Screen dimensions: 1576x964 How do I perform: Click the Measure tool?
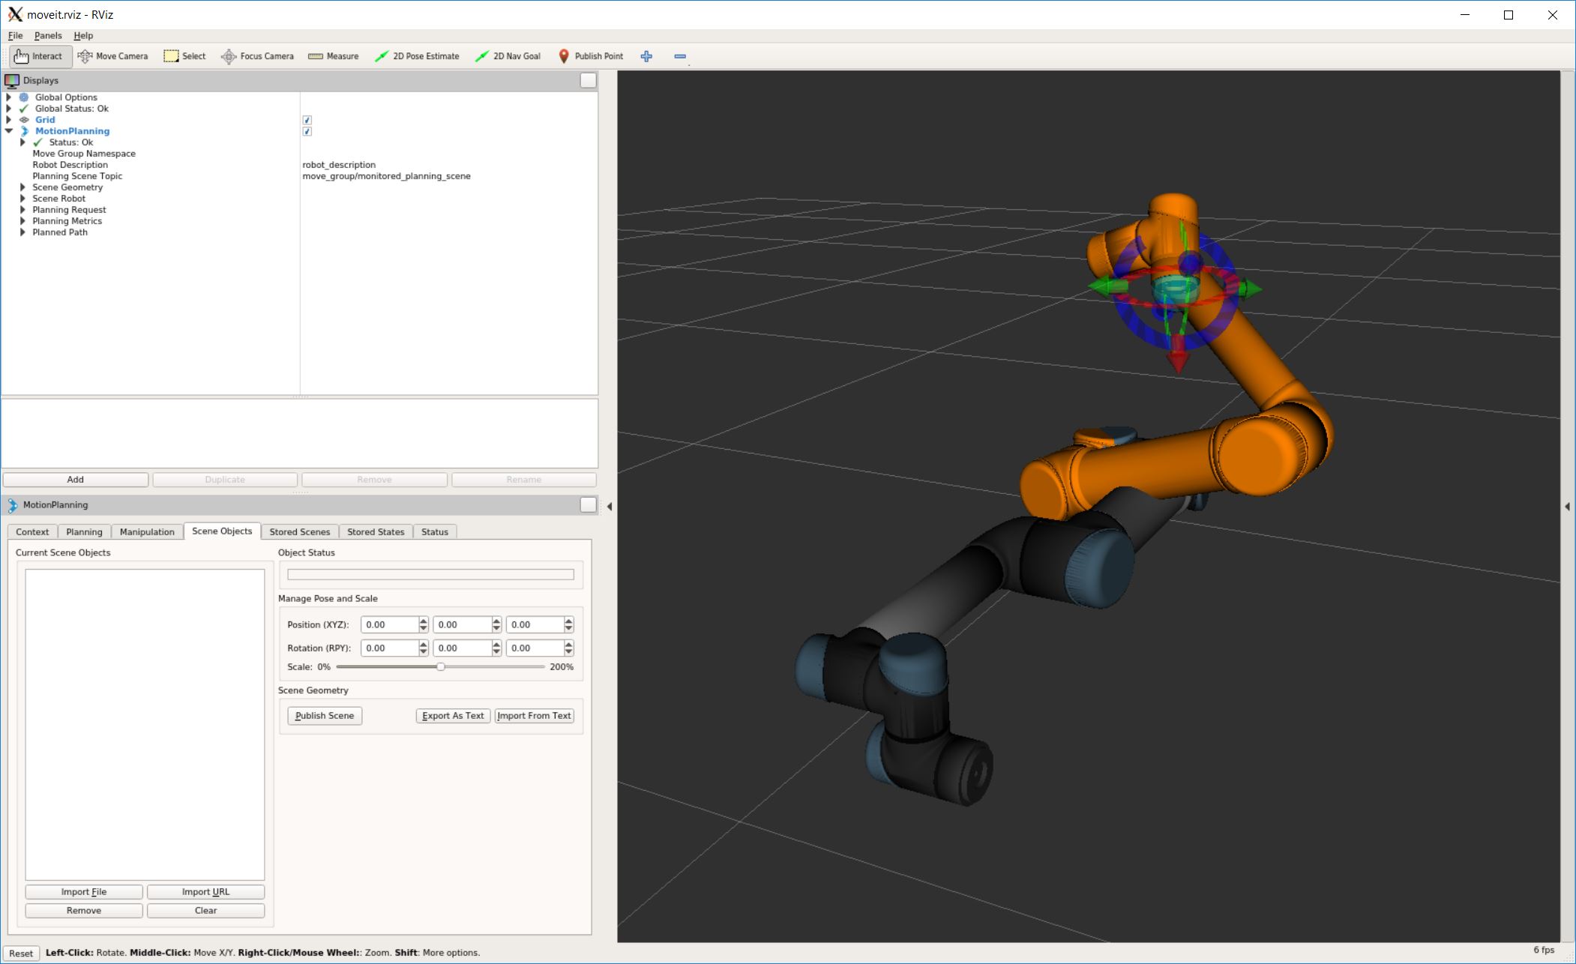click(x=337, y=55)
